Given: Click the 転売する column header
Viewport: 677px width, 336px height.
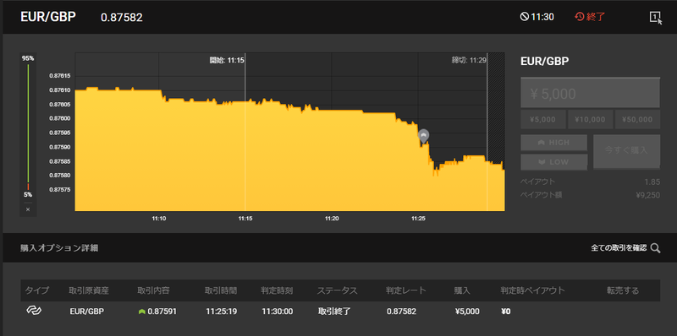Looking at the screenshot, I should pyautogui.click(x=623, y=290).
